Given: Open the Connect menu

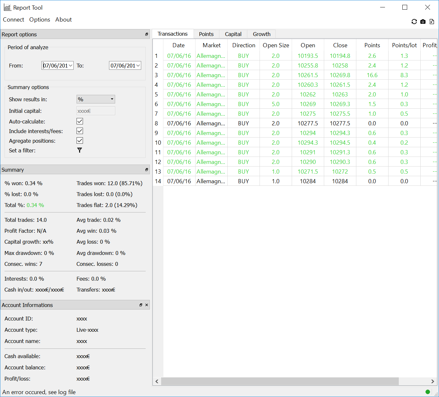Looking at the screenshot, I should pos(14,20).
